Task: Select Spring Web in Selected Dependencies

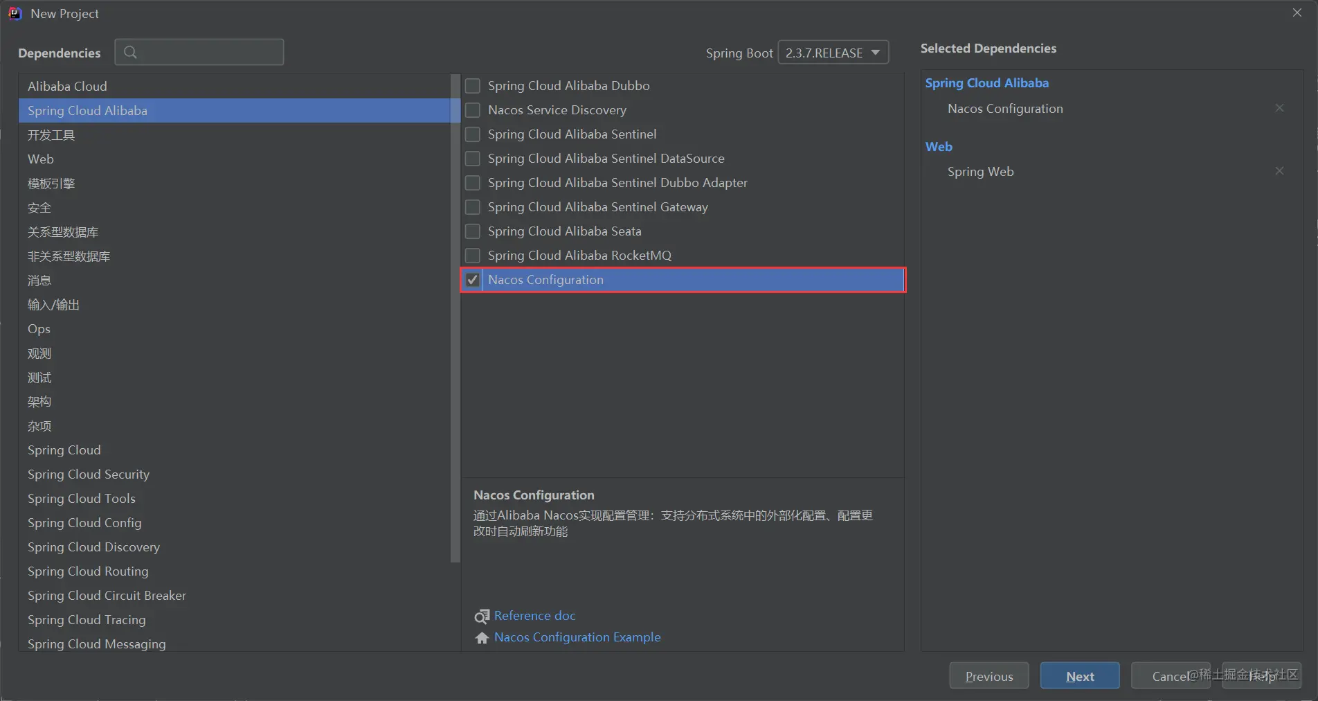Action: [x=980, y=172]
